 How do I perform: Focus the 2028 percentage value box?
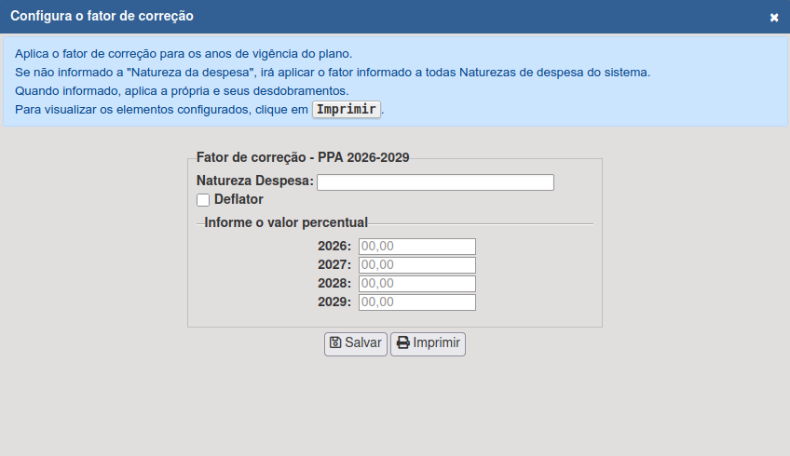coord(416,284)
